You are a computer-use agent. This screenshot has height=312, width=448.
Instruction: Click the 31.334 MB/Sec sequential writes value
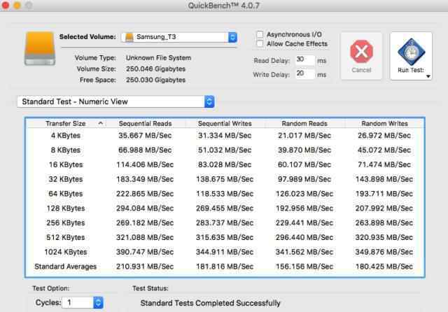click(225, 135)
